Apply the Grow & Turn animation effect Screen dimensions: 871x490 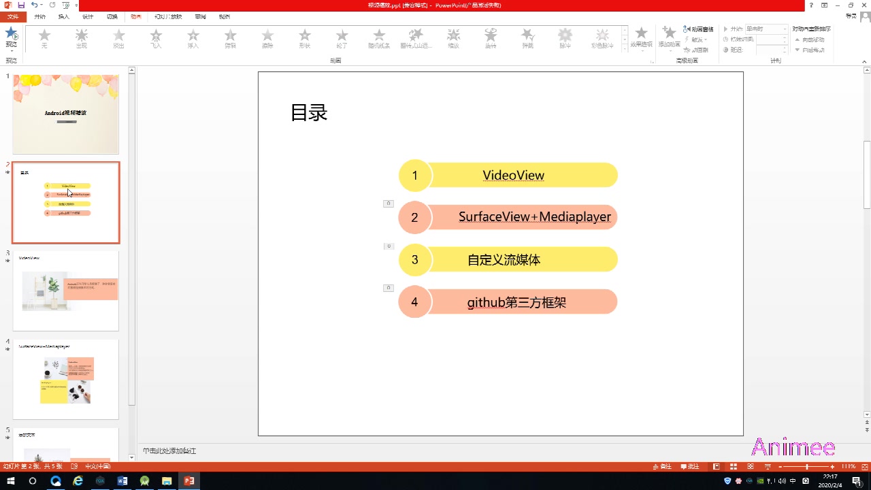click(416, 38)
